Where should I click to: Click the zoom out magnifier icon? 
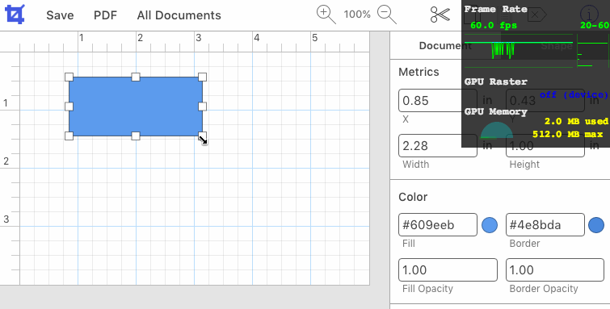pyautogui.click(x=387, y=15)
